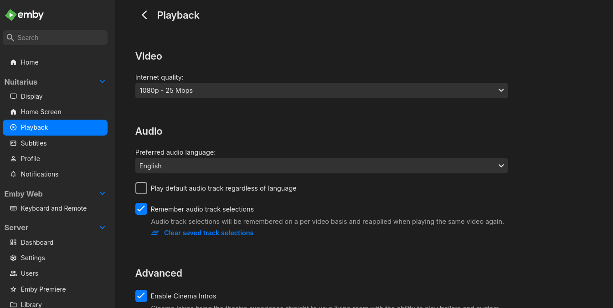Open the Preferred audio language dropdown

[x=321, y=166]
